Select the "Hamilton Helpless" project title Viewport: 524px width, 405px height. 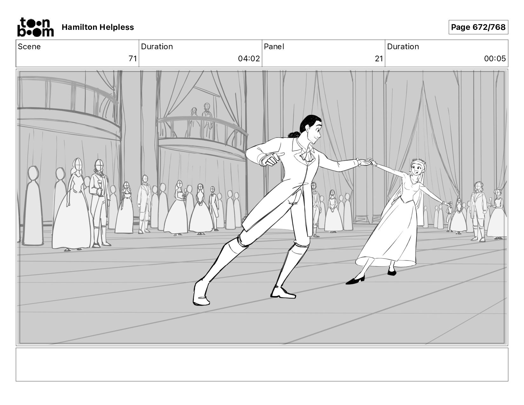(98, 27)
